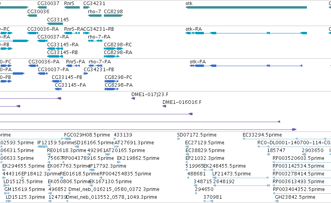331x203 pixels.
Task: Click the CG33145-RB transcript
Action: 55,56
